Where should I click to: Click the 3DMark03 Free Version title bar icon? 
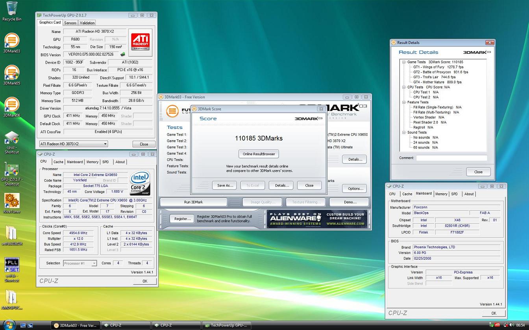click(x=161, y=97)
